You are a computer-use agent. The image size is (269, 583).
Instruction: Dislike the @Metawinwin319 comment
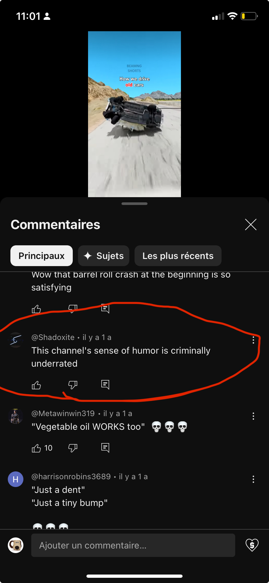73,448
